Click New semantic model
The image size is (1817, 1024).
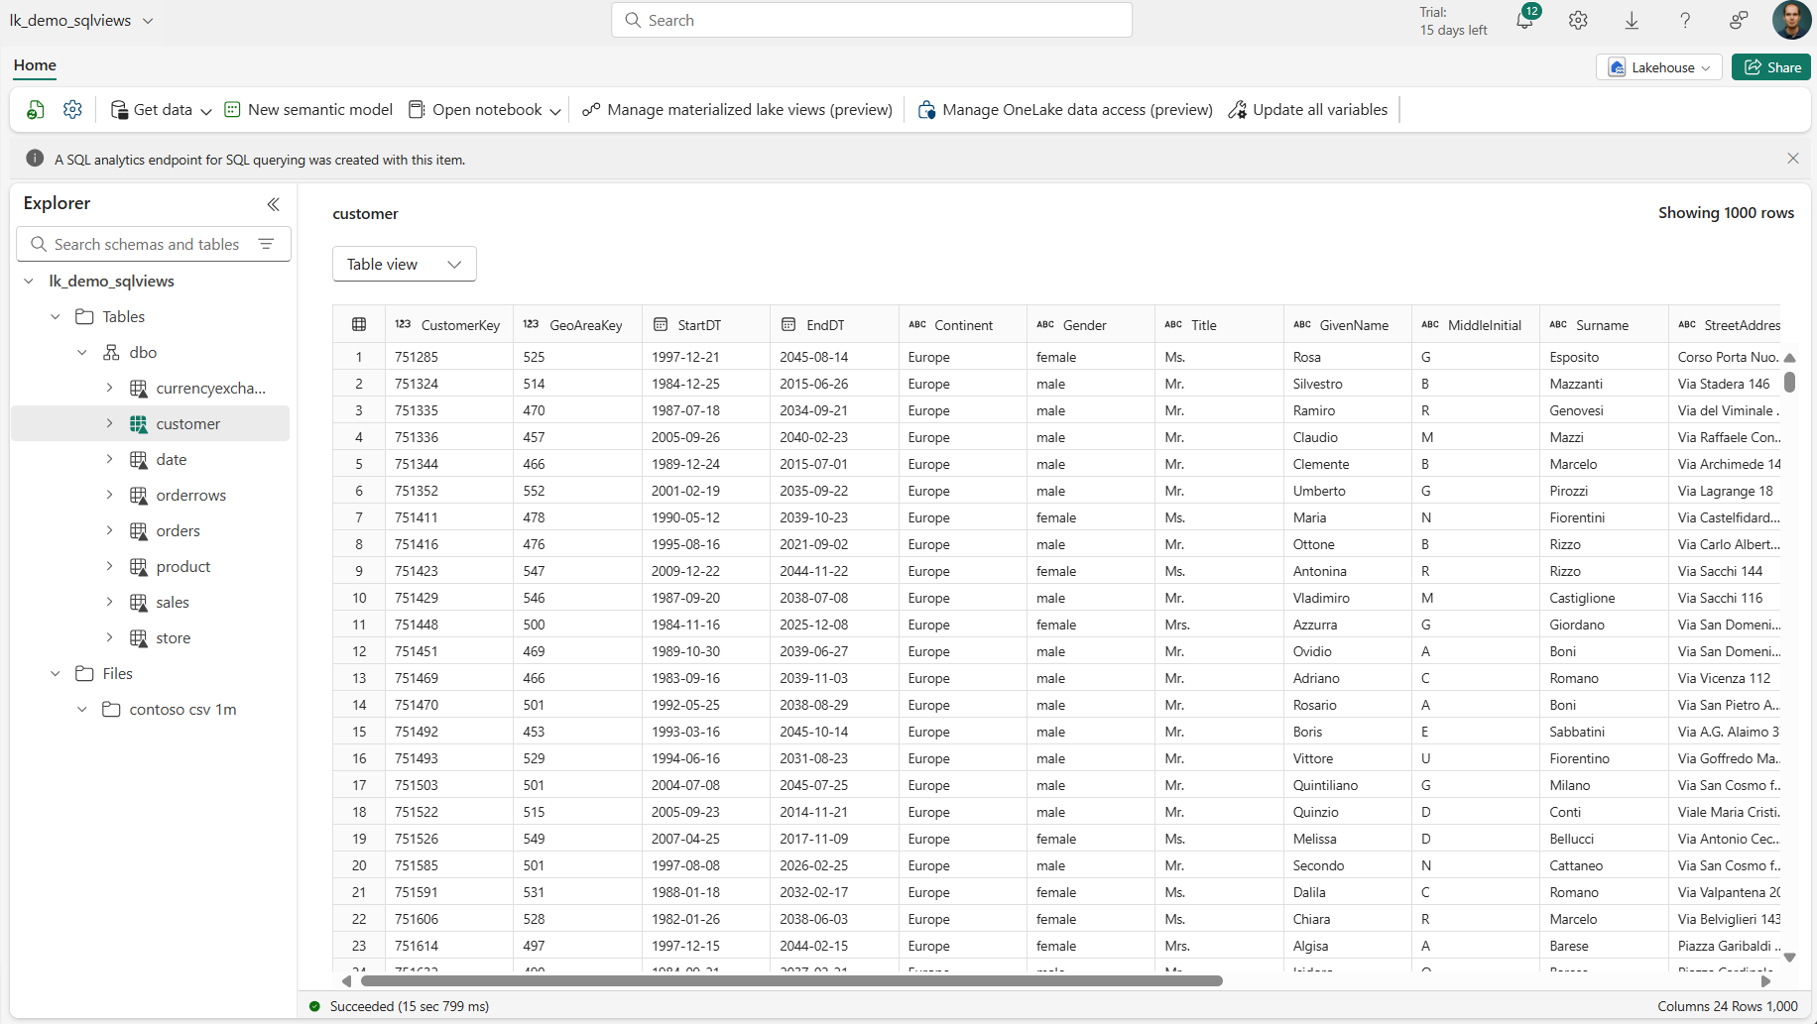tap(308, 110)
